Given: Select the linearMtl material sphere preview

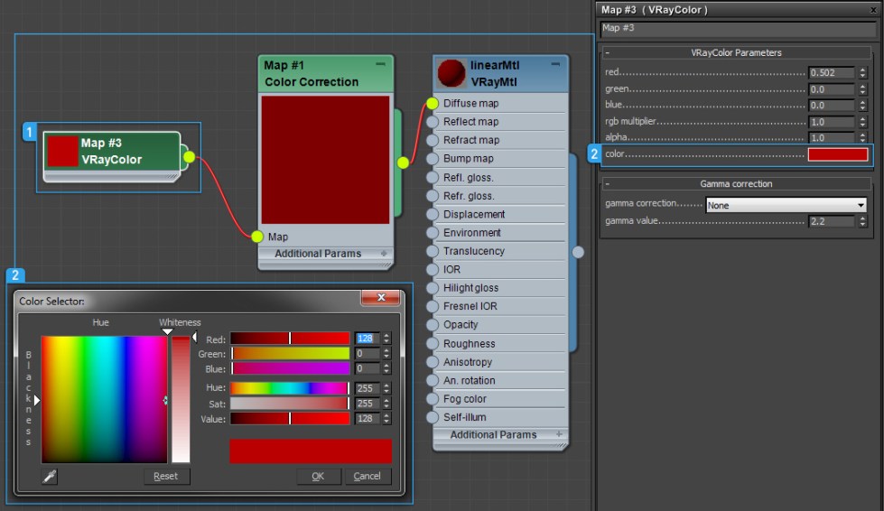Looking at the screenshot, I should (451, 73).
